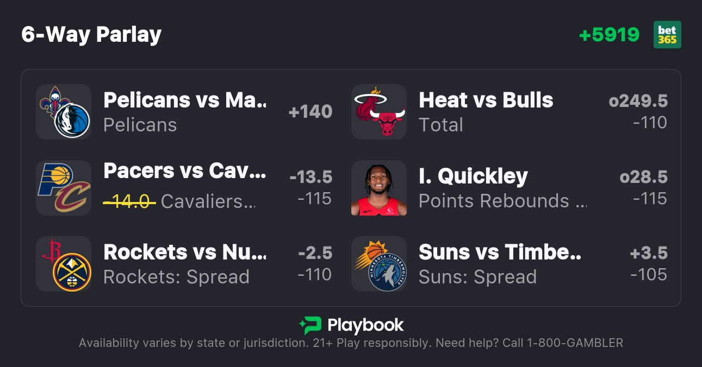Click the Cavaliers logo icon
702x367 pixels.
click(x=73, y=199)
